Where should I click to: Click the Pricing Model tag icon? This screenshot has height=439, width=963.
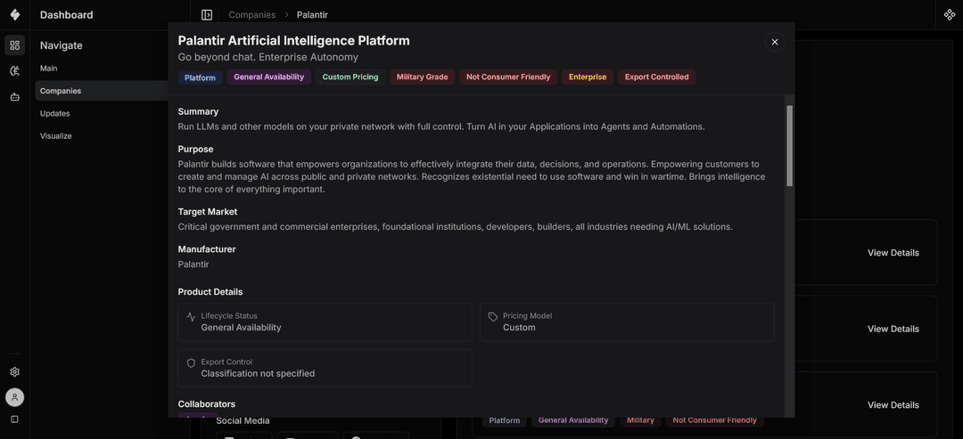pyautogui.click(x=492, y=317)
